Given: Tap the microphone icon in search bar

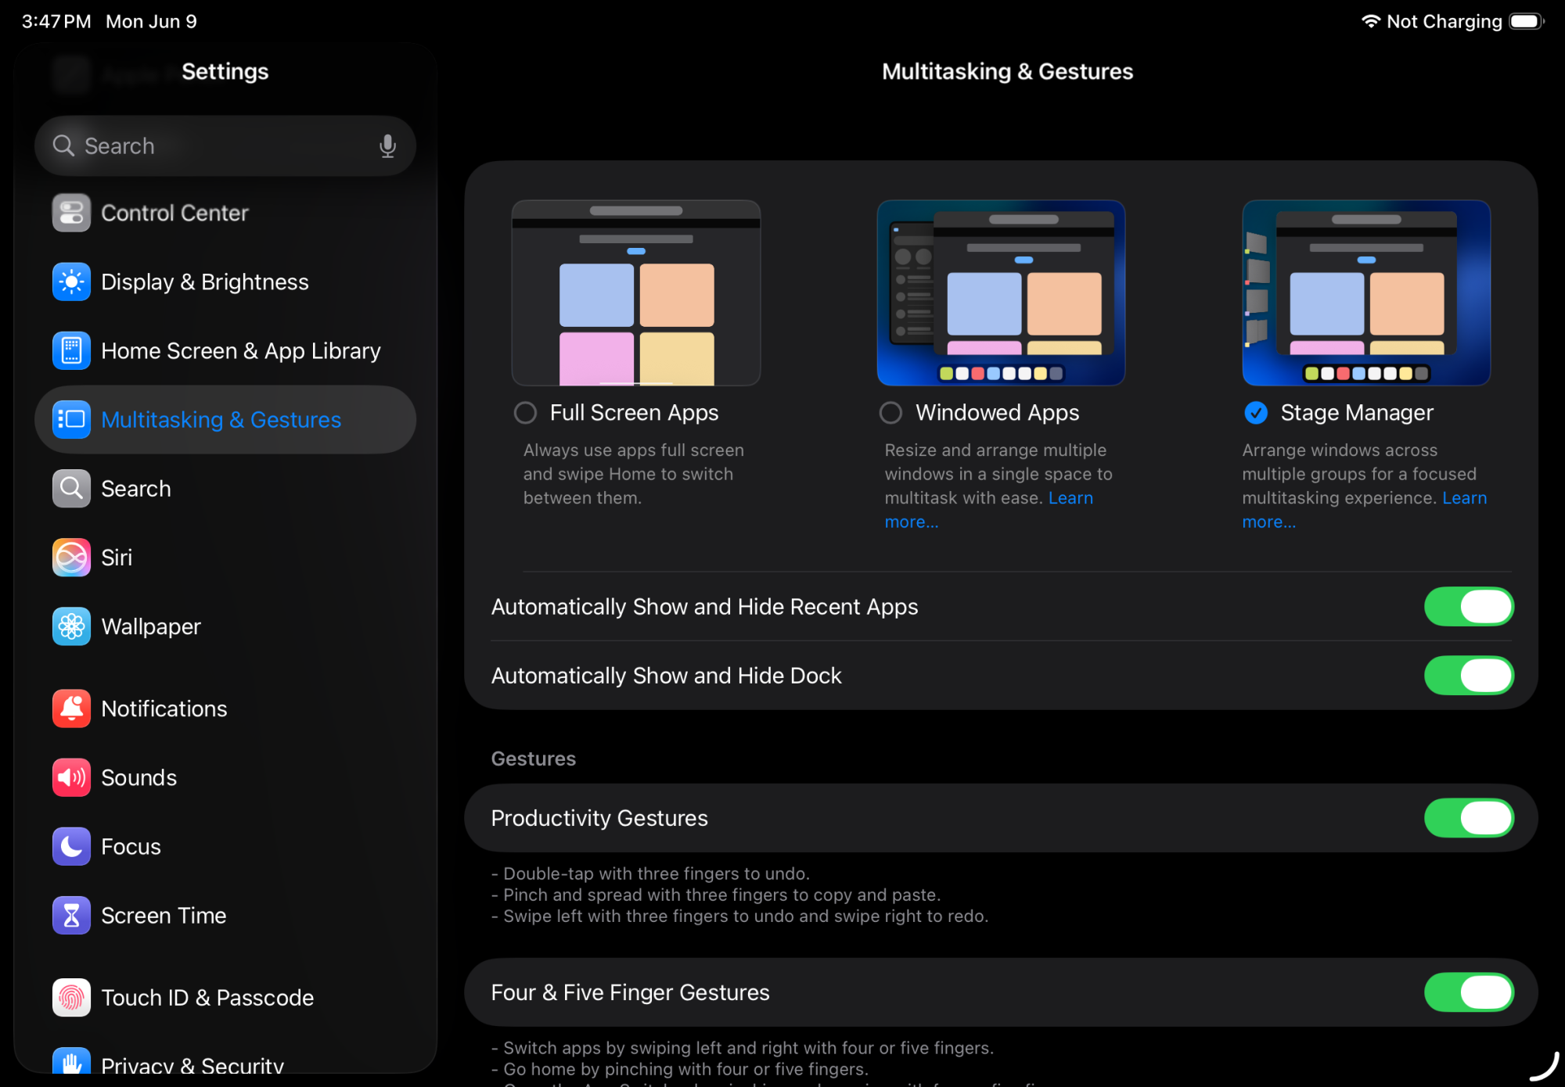Looking at the screenshot, I should [x=387, y=146].
